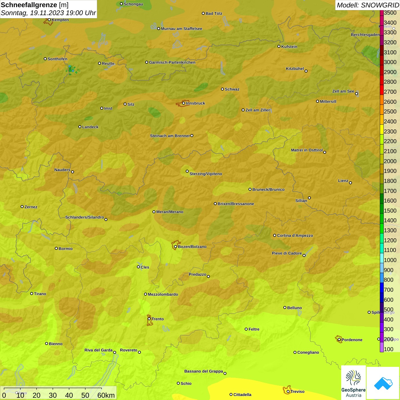The image size is (400, 400).
Task: Click the Meran/Merano label
Action: point(170,212)
